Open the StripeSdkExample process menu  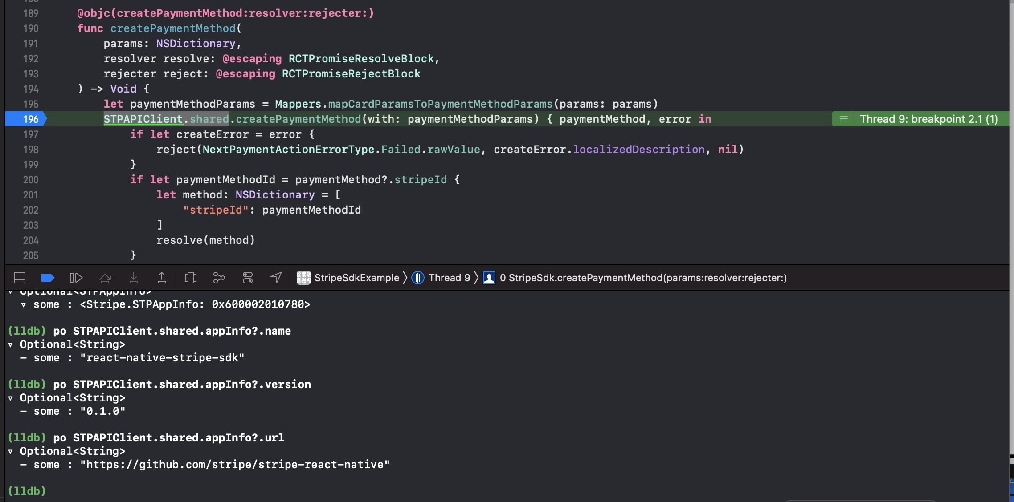click(356, 277)
